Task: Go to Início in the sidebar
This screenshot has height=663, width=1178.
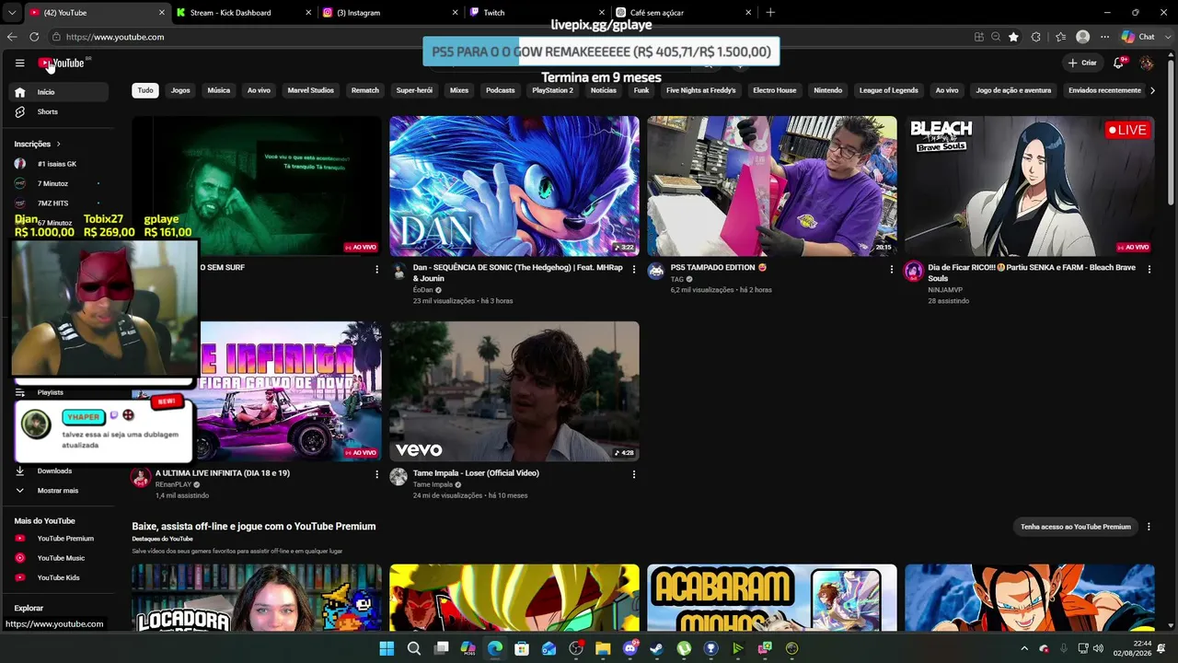Action: pos(59,92)
